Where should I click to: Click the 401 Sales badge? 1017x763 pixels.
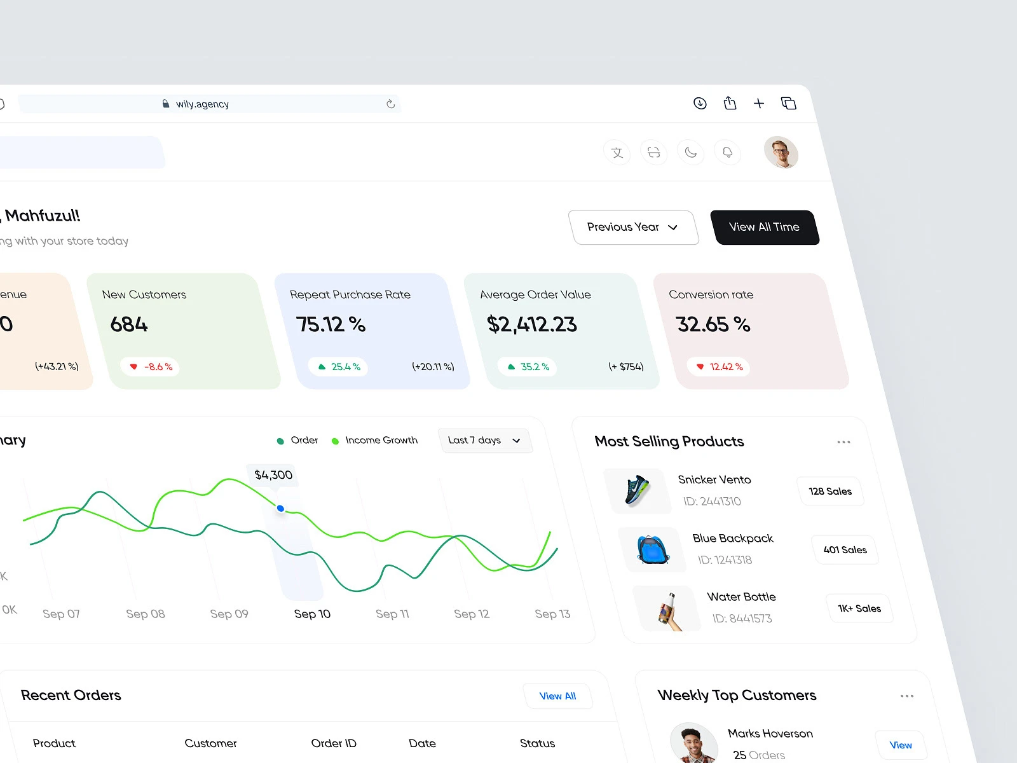click(x=845, y=550)
